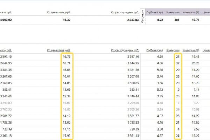
Task: Click conversions cell 20
Action: 178,83
